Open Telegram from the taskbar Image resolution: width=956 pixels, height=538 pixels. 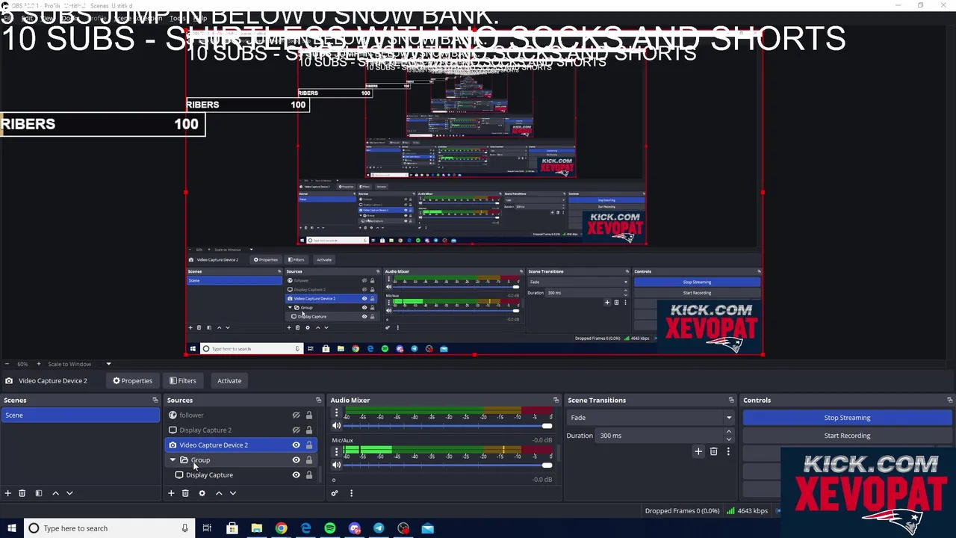click(x=379, y=528)
